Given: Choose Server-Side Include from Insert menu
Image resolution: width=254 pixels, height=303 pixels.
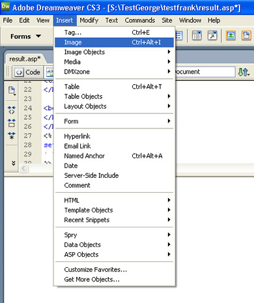Looking at the screenshot, I should click(114, 175).
